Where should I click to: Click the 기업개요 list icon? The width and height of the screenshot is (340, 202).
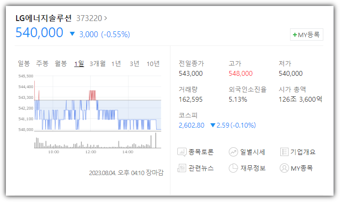[x=284, y=152]
